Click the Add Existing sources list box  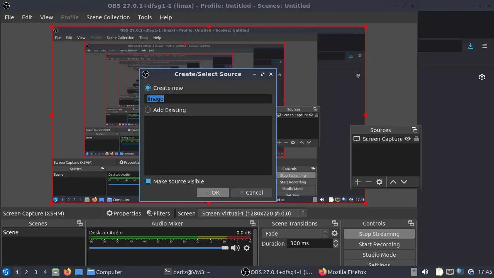coord(208,146)
